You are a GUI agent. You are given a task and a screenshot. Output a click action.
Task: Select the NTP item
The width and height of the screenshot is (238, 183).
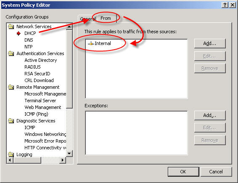tap(29, 47)
